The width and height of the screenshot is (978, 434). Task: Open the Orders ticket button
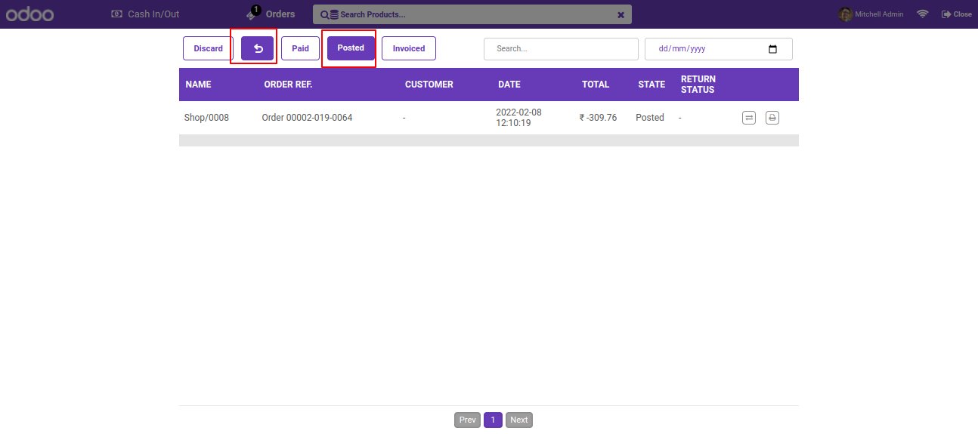point(271,14)
